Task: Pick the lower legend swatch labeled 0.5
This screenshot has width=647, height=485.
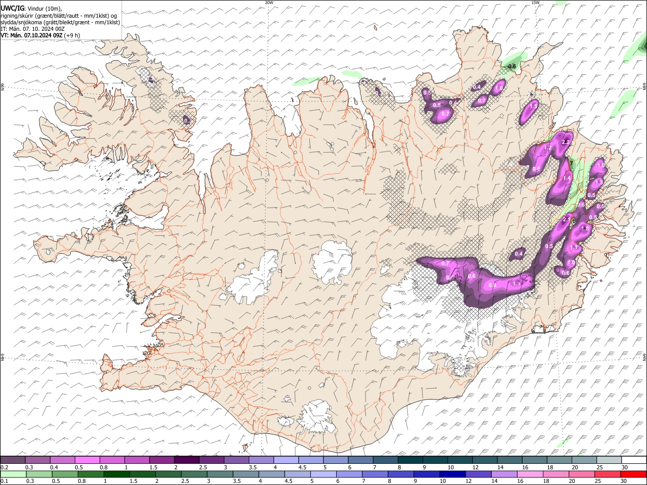Action: click(65, 474)
